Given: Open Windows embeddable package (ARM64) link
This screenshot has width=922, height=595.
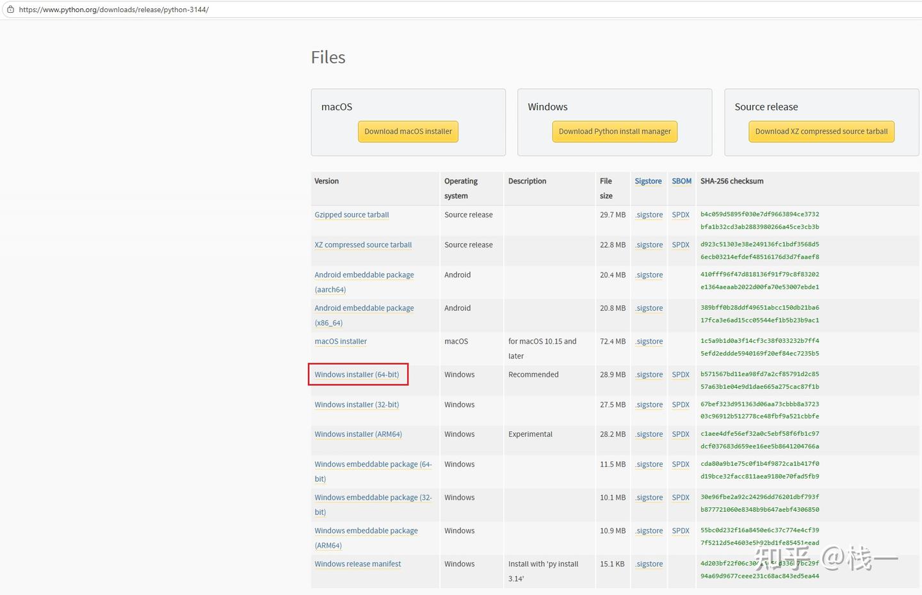Looking at the screenshot, I should click(x=366, y=538).
